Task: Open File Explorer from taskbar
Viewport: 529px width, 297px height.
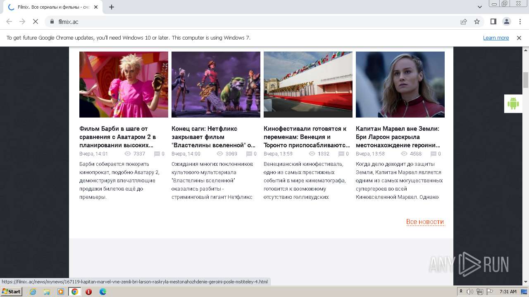Action: coord(47,292)
